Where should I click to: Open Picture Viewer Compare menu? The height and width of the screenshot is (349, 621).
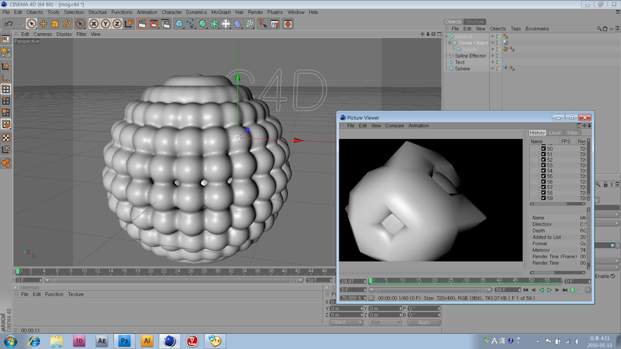click(394, 126)
